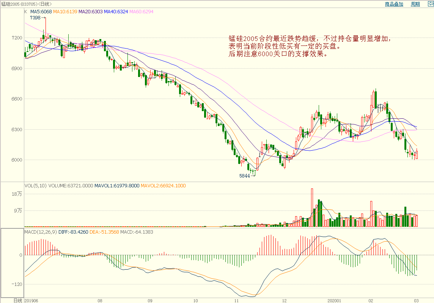This screenshot has height=303, width=434.
Task: Select the MA5:6068 indicator label
Action: 41,12
